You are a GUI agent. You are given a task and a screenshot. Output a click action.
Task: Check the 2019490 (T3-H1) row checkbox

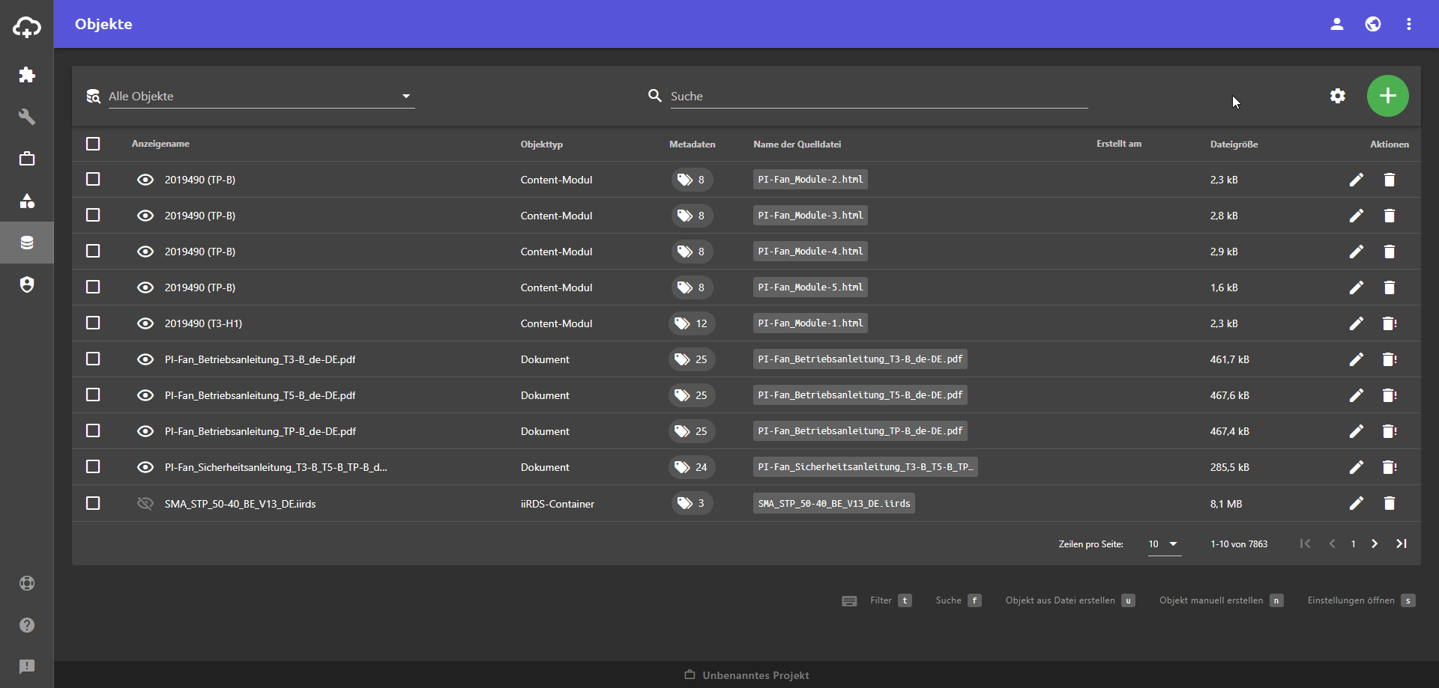click(93, 323)
